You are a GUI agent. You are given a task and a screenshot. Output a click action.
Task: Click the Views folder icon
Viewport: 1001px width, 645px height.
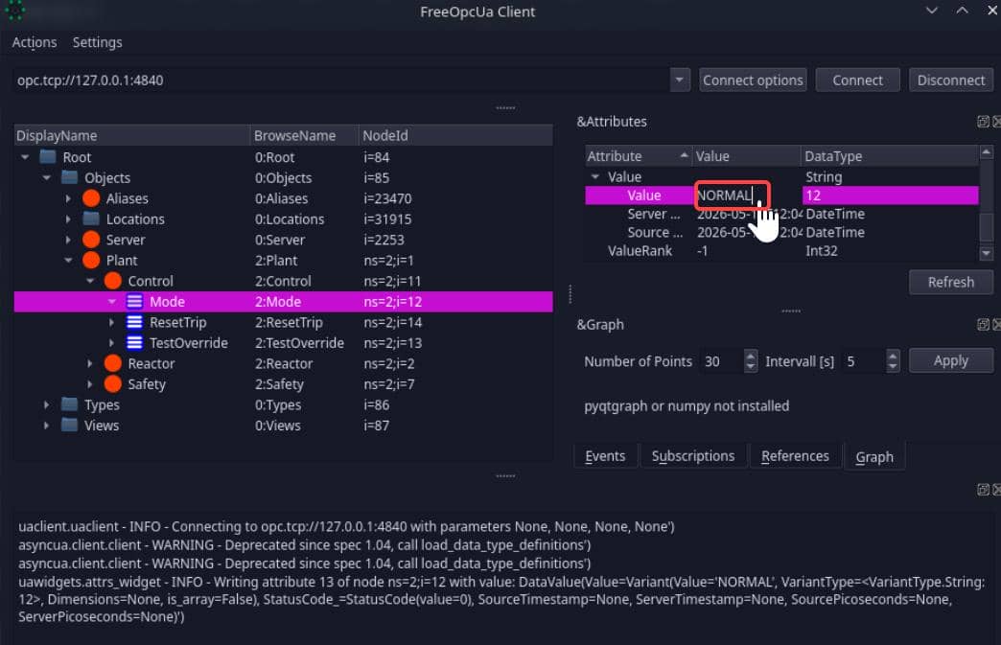[x=70, y=425]
